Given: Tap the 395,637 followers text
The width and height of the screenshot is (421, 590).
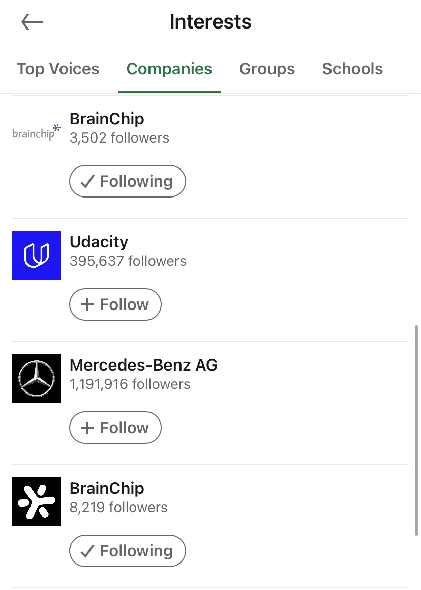Looking at the screenshot, I should (128, 261).
